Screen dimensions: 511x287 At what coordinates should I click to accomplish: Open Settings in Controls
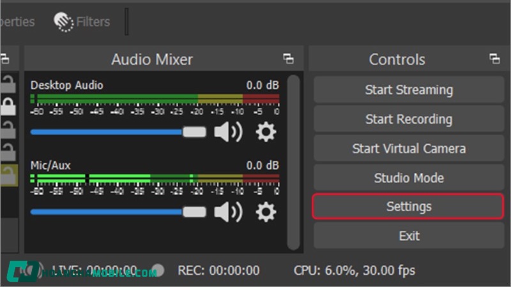pyautogui.click(x=409, y=206)
